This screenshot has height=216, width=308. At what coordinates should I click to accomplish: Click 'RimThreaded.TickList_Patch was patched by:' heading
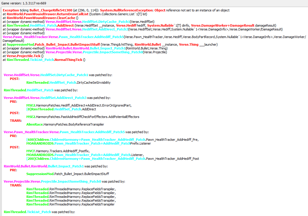point(39,212)
